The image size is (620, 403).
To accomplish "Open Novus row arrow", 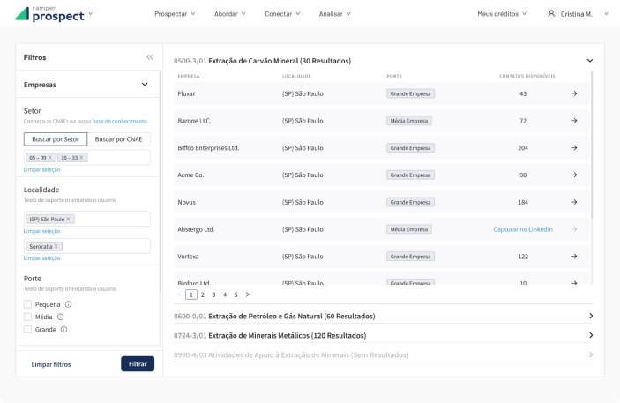I will pos(574,202).
